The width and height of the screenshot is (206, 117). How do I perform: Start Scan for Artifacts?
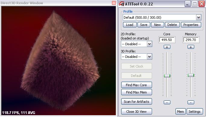(x=137, y=102)
